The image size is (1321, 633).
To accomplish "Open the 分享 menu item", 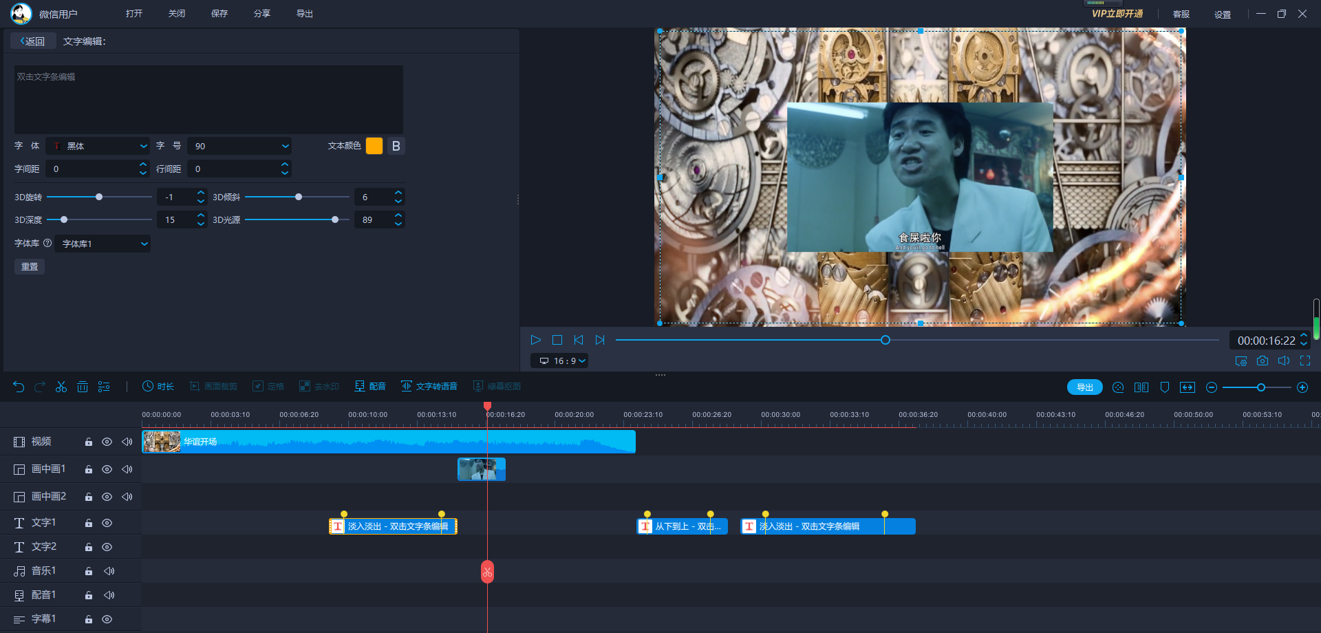I will (261, 14).
